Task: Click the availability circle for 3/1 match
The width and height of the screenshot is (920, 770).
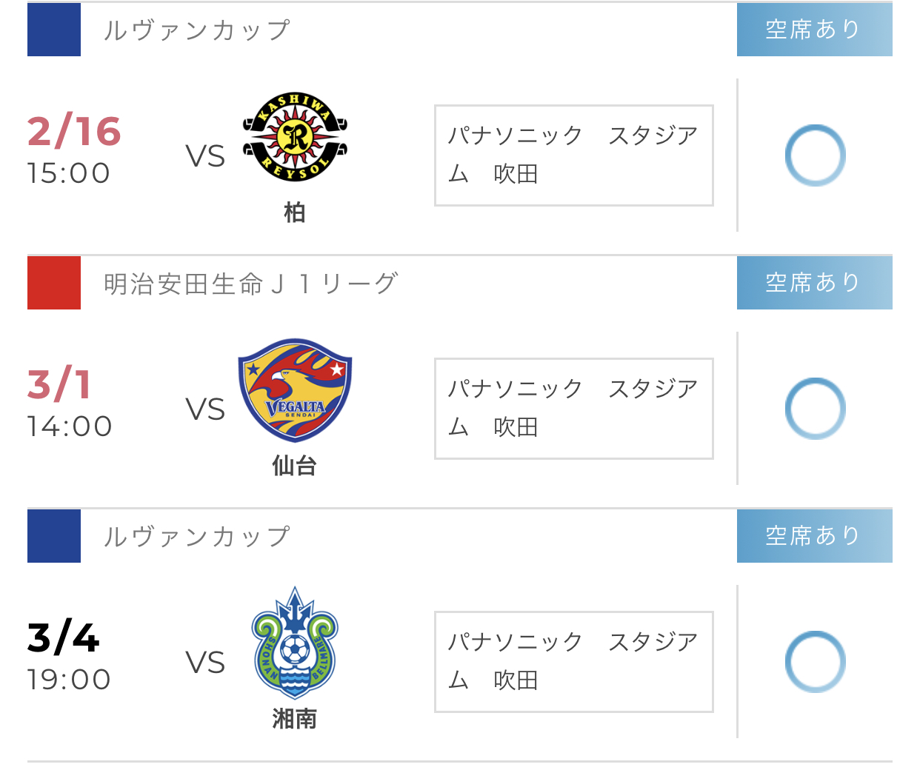Action: 815,409
